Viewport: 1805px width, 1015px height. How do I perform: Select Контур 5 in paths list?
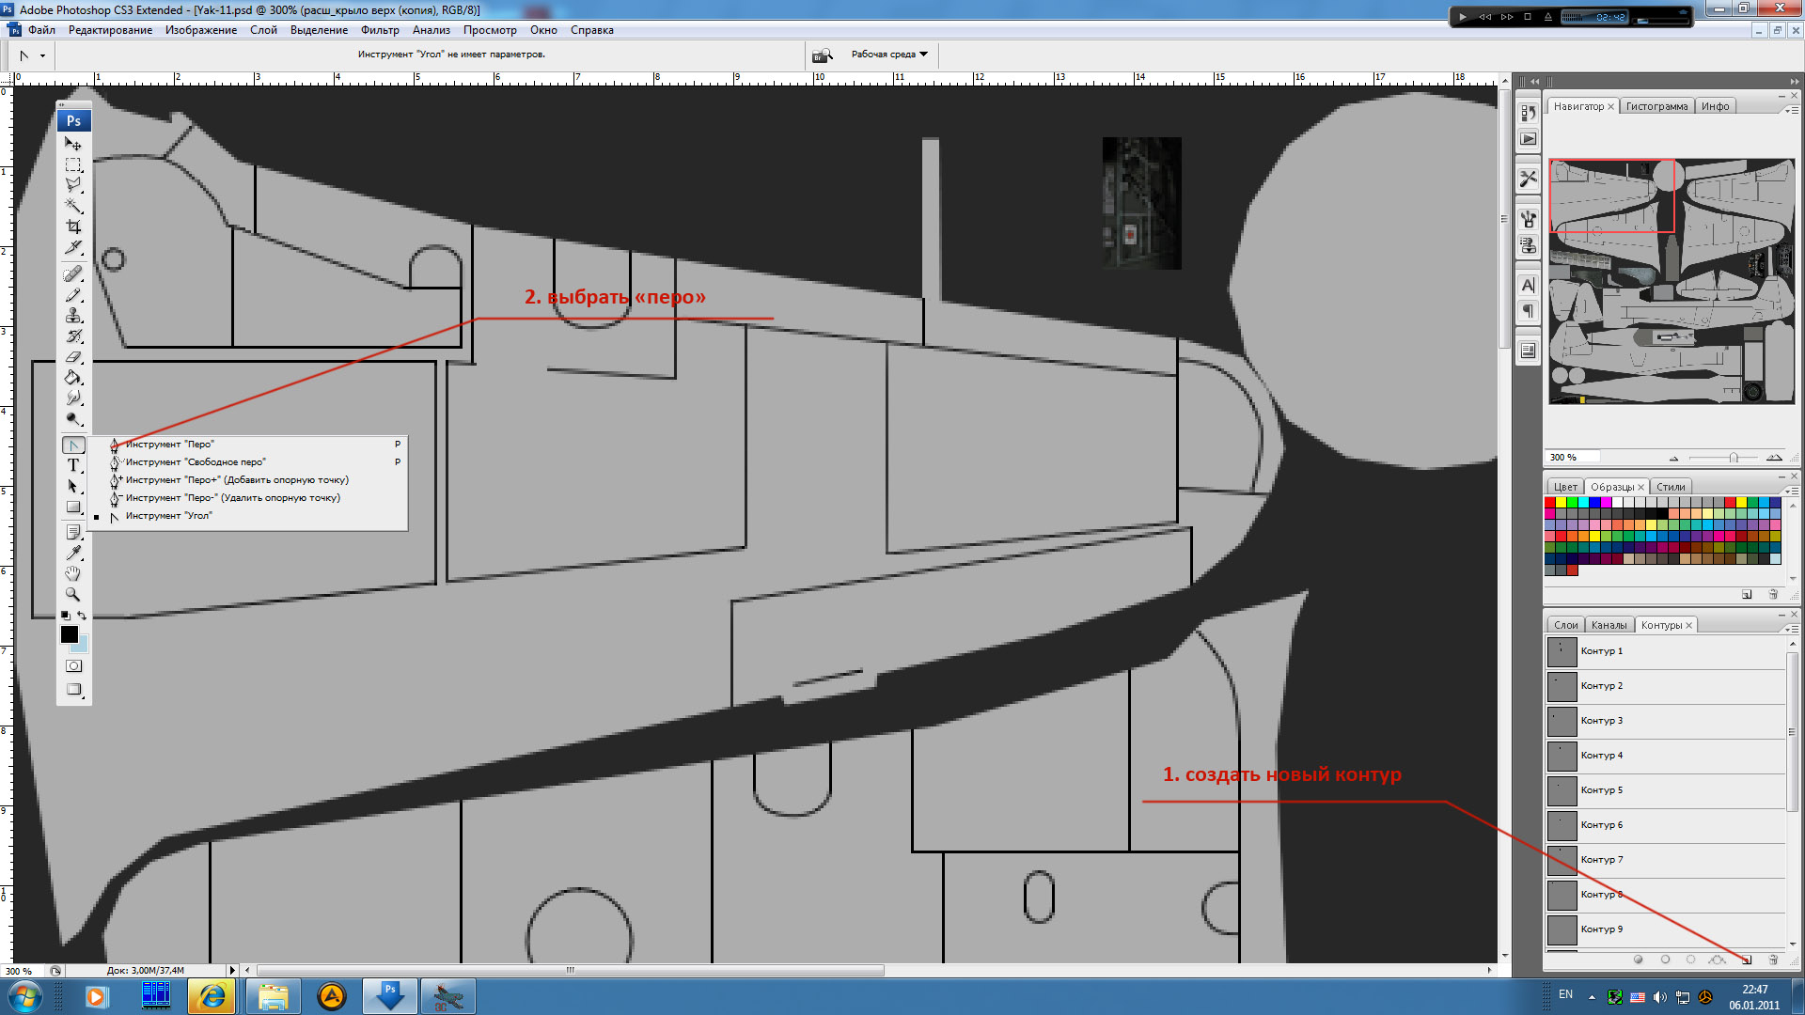1601,790
